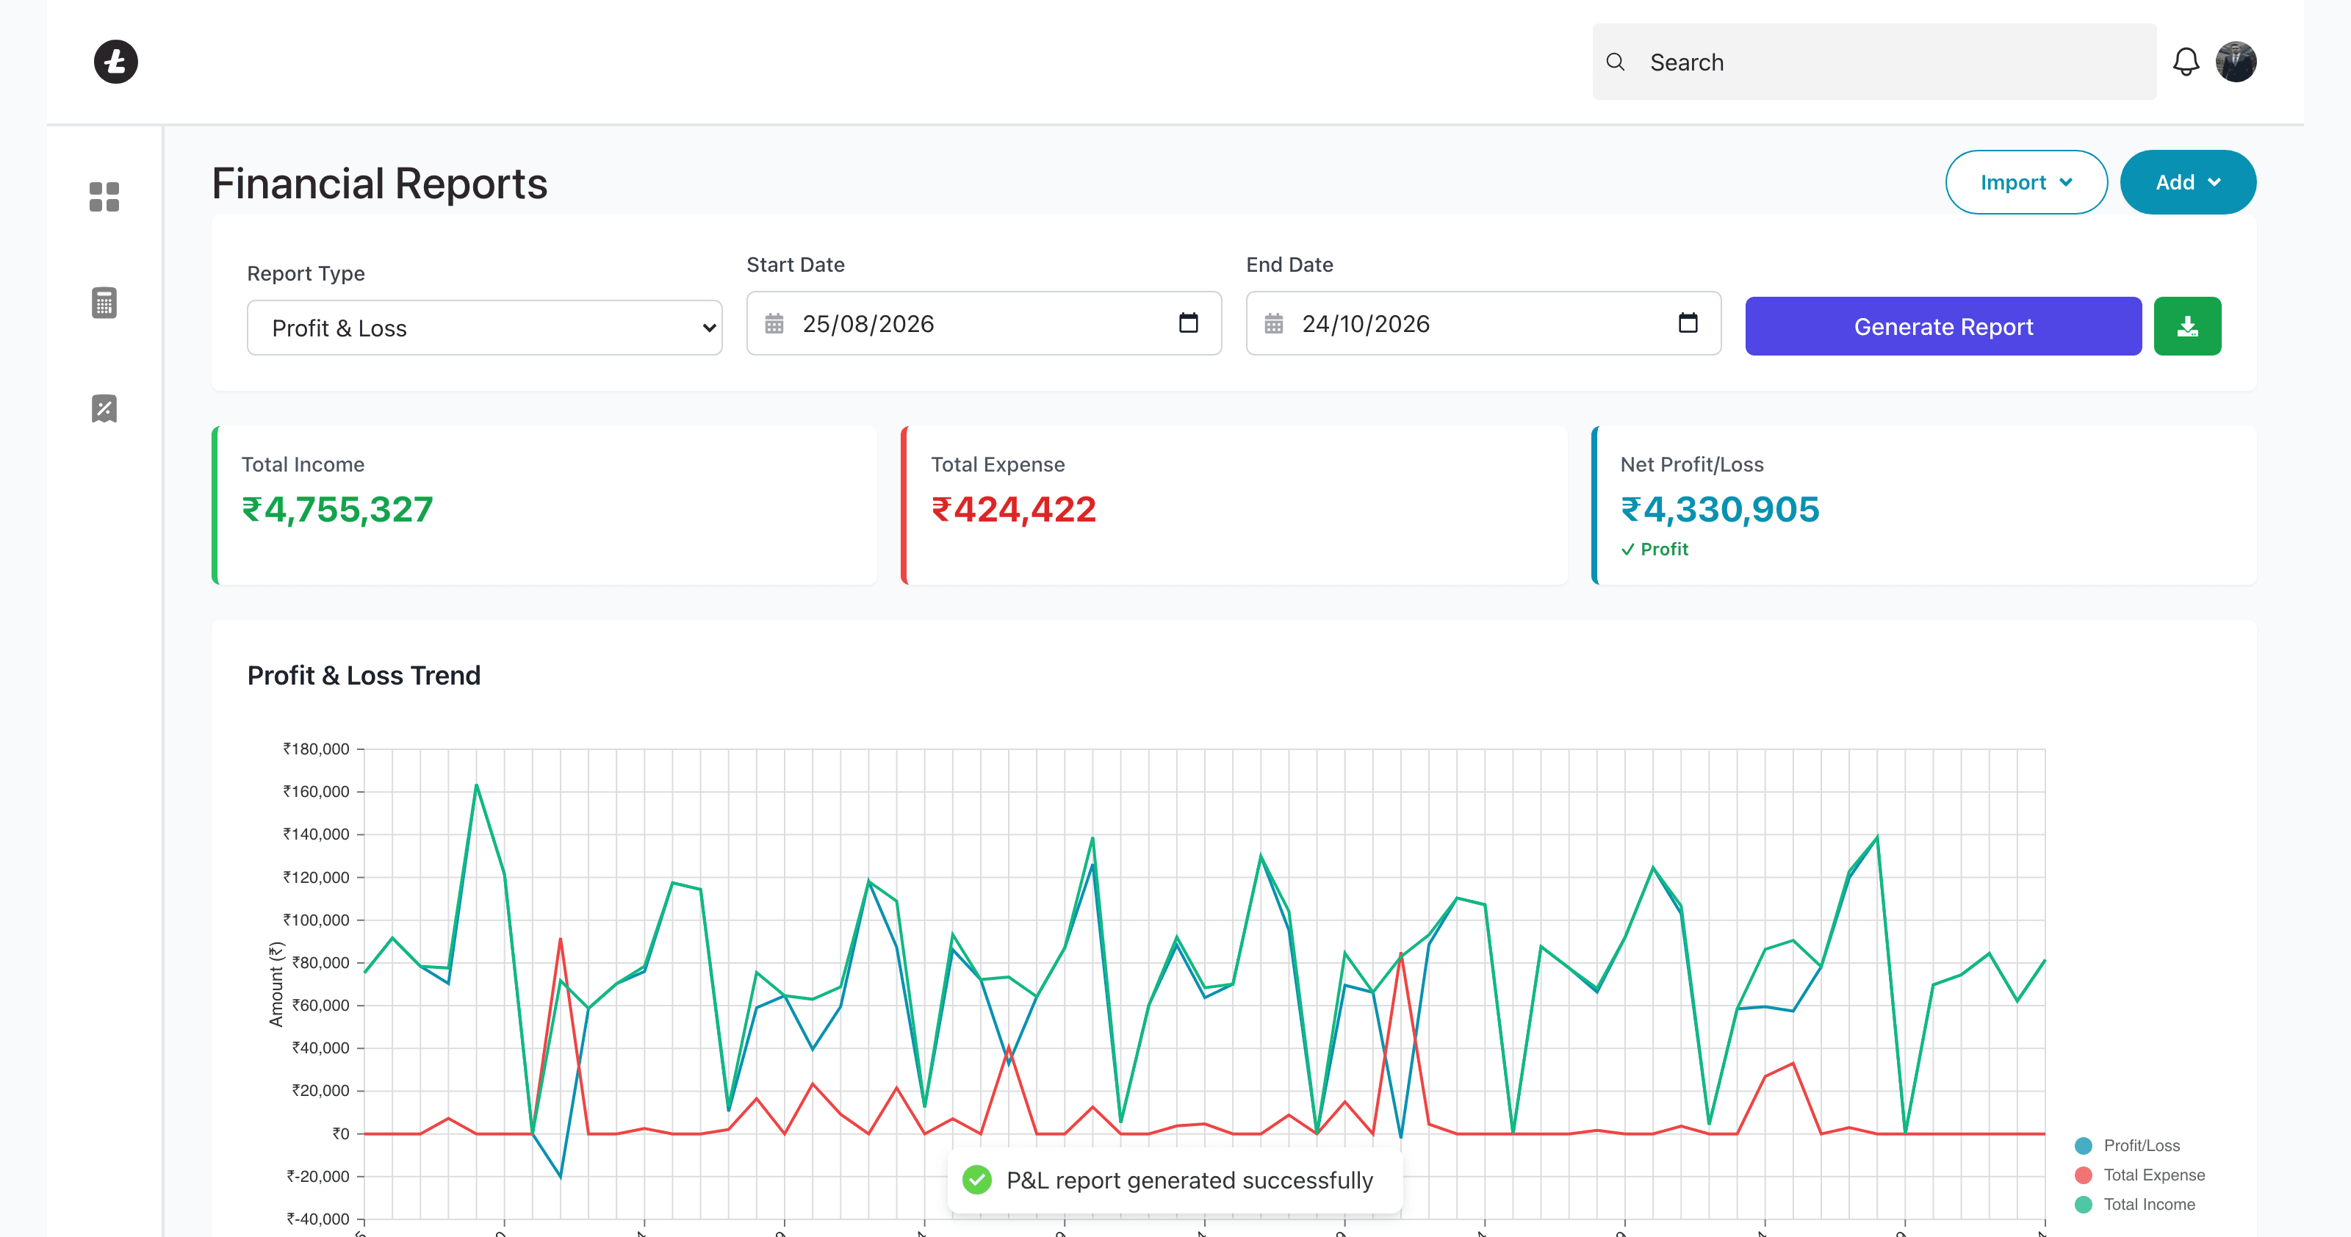
Task: Click the ₹-20,000 y-axis label
Action: click(317, 1176)
